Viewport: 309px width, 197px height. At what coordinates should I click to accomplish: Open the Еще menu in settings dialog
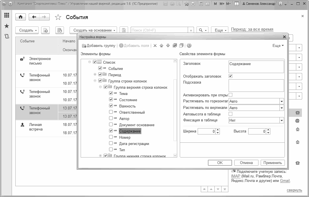click(278, 46)
